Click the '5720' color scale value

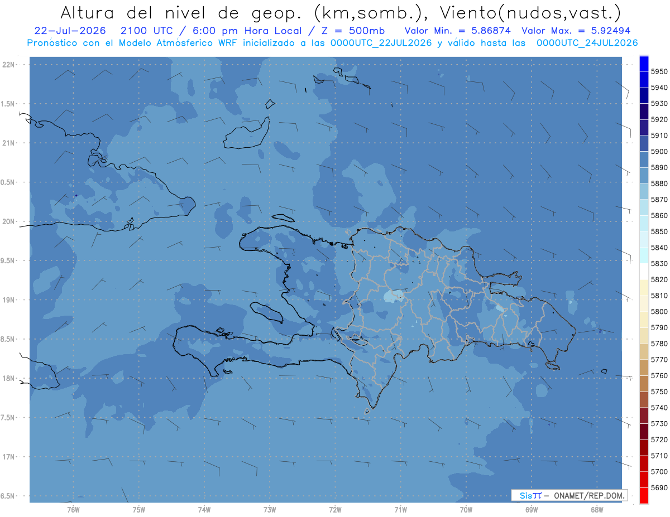(659, 439)
